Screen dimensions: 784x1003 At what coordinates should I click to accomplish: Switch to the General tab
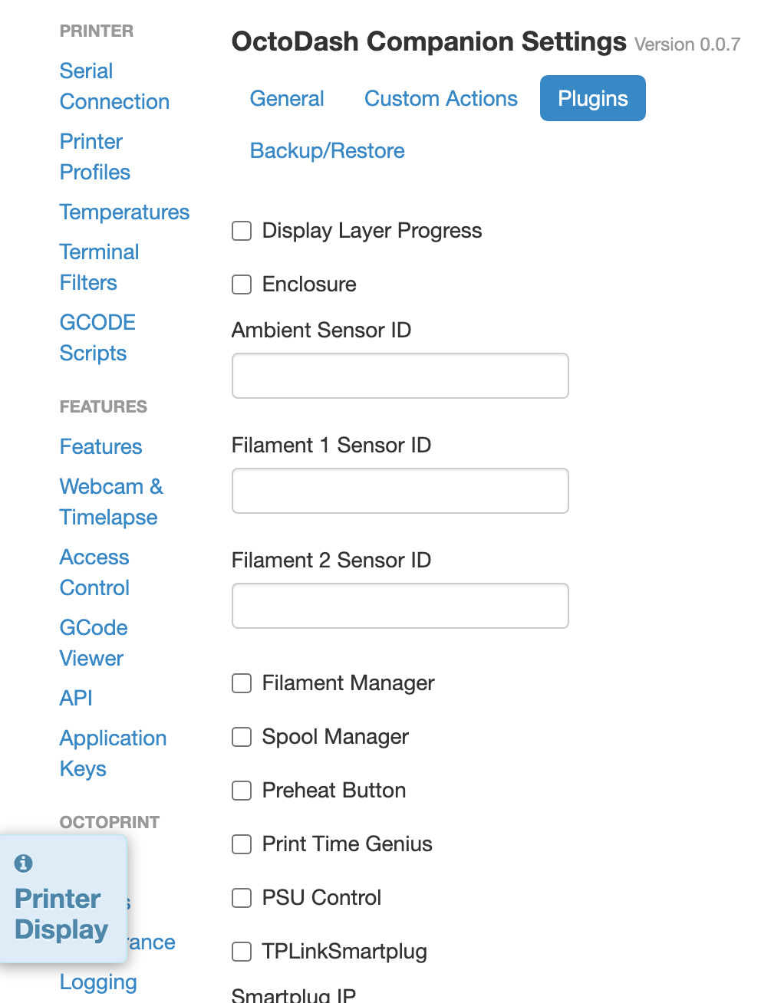click(x=286, y=98)
